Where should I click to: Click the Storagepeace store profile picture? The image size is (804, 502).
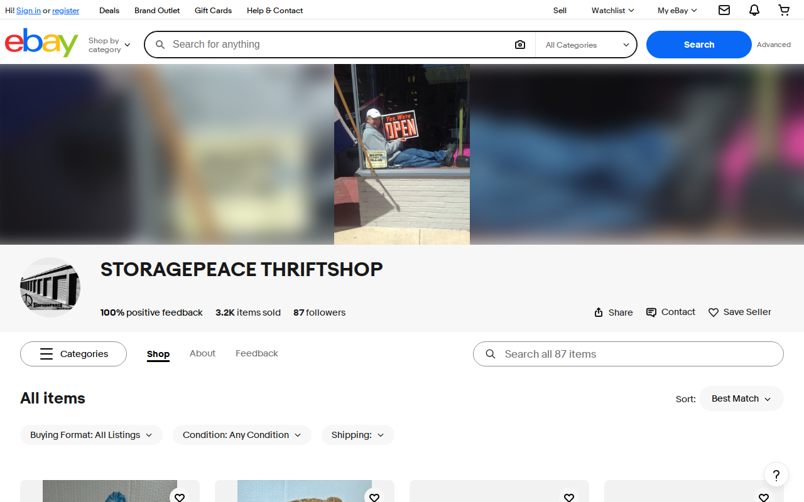point(50,287)
